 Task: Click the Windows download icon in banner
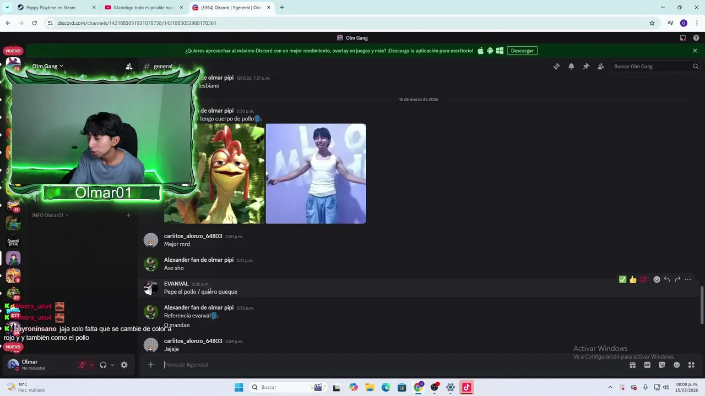pos(500,51)
